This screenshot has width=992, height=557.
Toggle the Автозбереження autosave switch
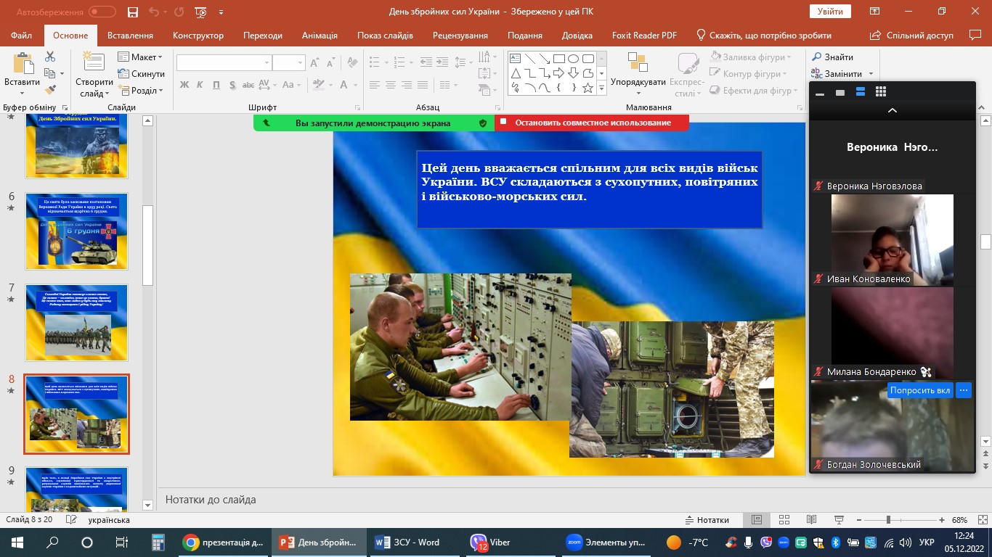click(x=102, y=12)
